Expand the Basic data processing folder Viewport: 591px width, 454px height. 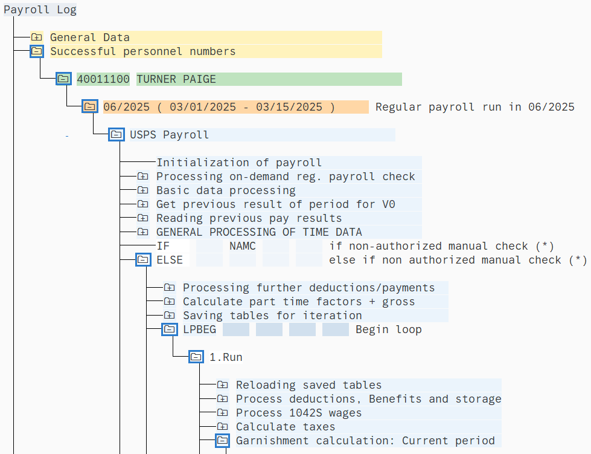(x=143, y=190)
